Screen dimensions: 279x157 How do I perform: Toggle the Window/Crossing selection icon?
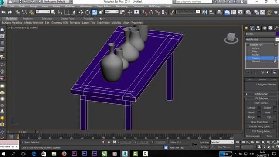click(x=73, y=12)
